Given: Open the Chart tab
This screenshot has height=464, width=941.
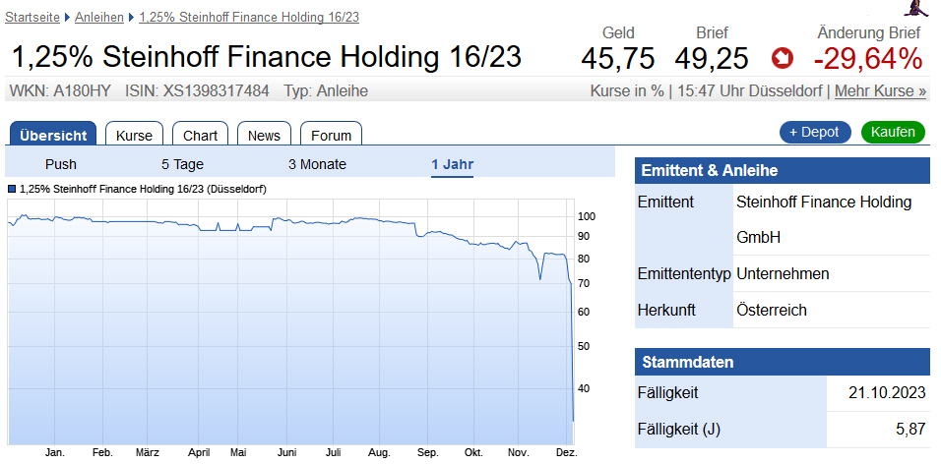Looking at the screenshot, I should (x=201, y=135).
